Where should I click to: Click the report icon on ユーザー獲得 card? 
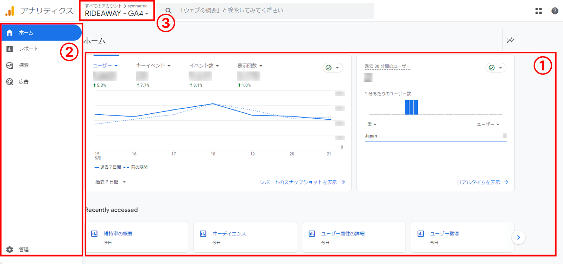(420, 233)
